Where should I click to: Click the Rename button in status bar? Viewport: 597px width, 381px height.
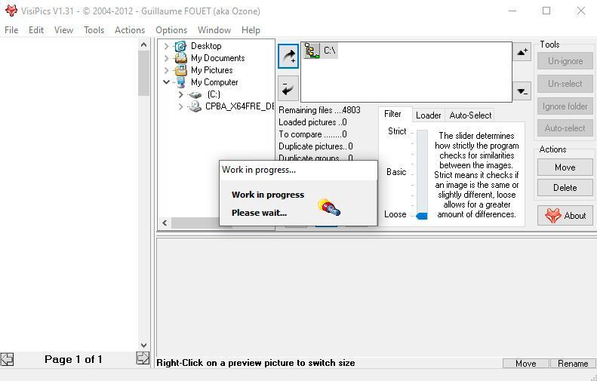(x=573, y=364)
